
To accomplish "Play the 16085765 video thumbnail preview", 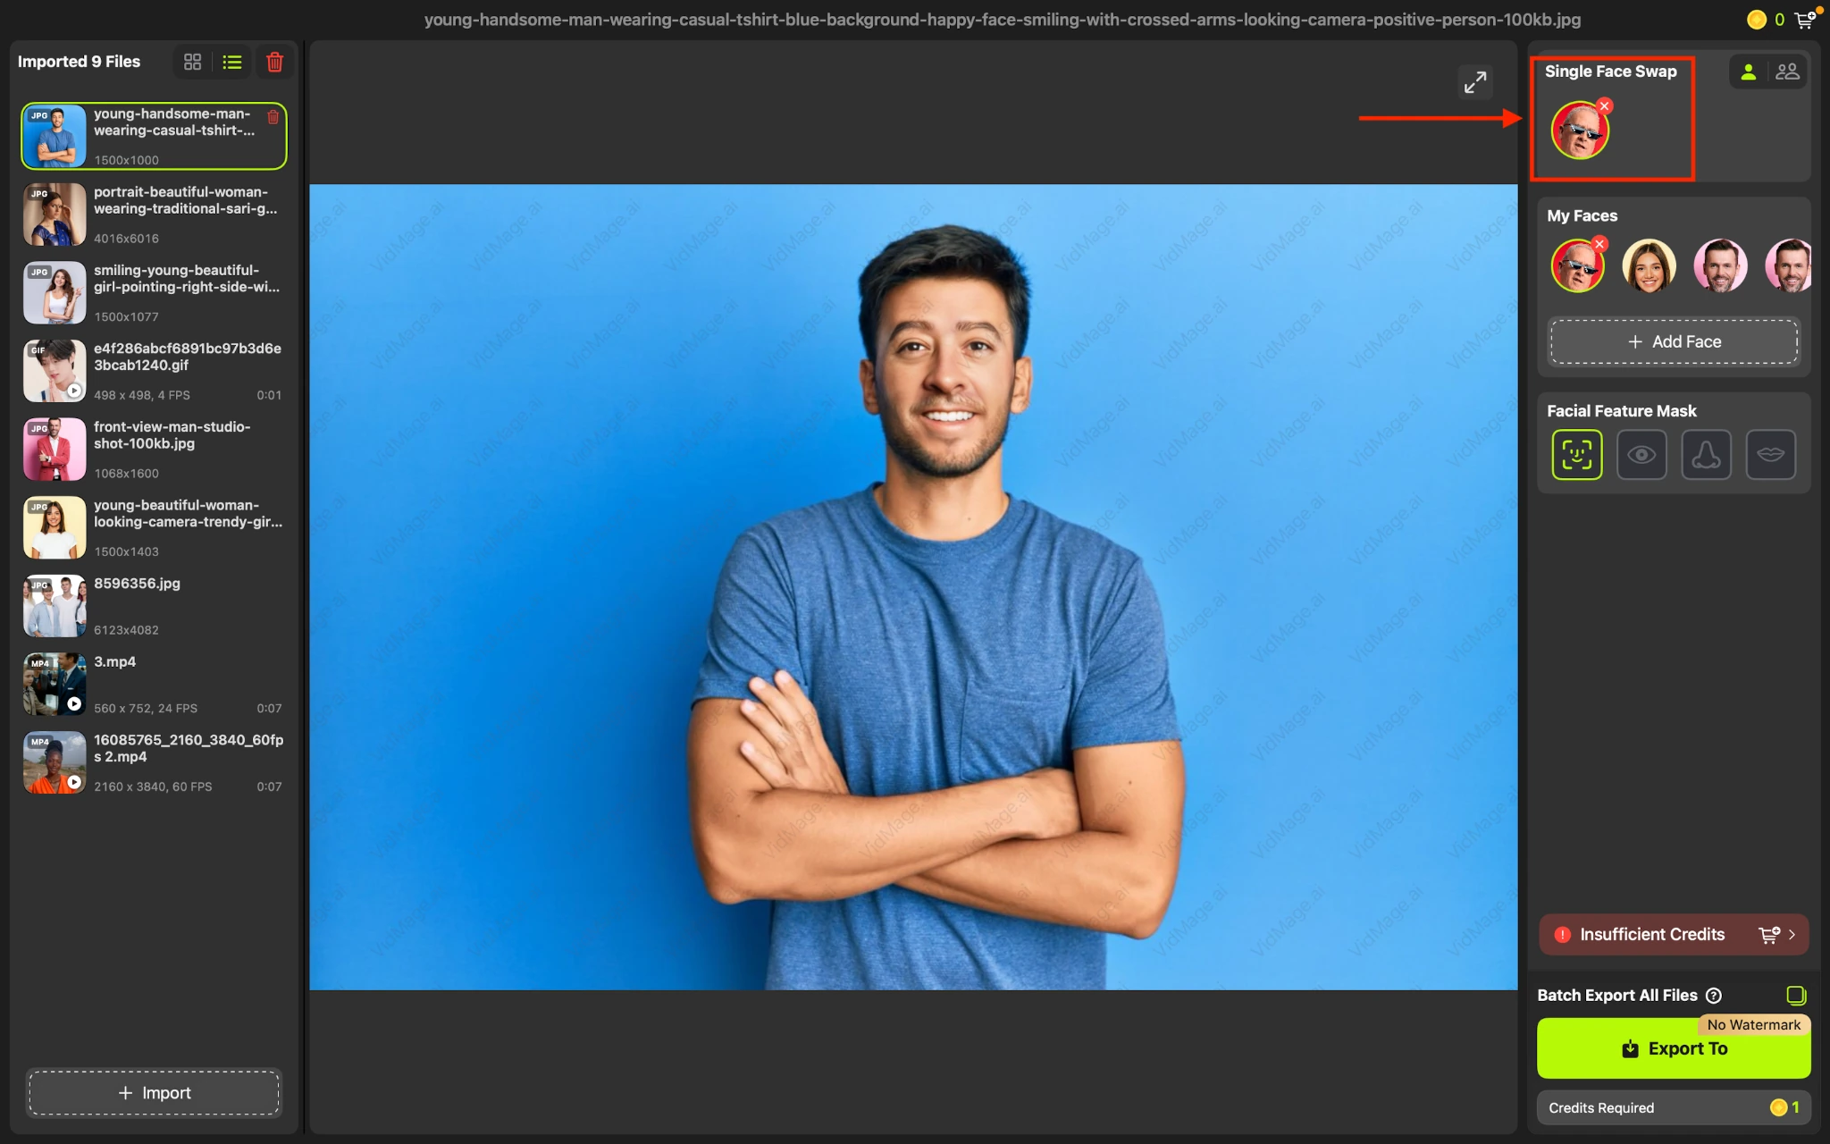I will [74, 782].
